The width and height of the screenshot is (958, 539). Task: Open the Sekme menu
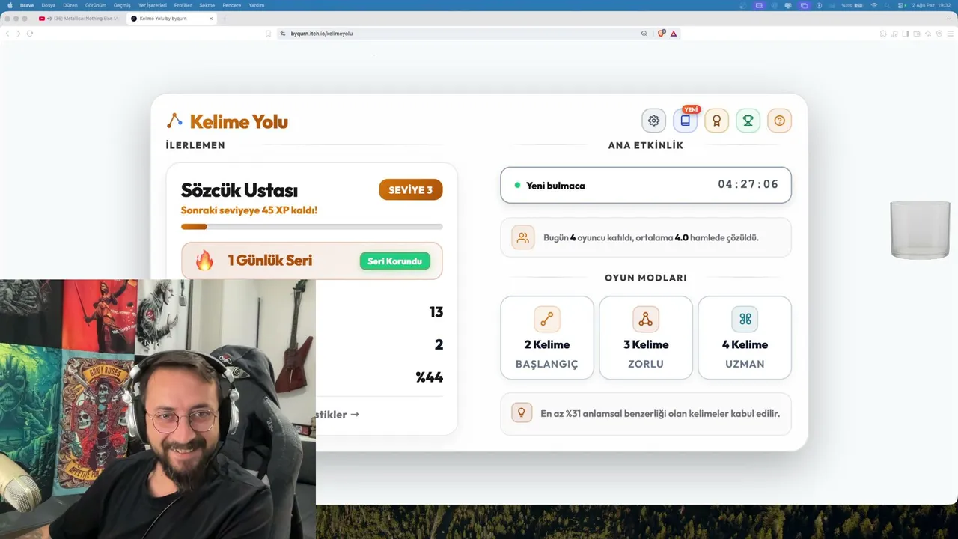[x=207, y=5]
